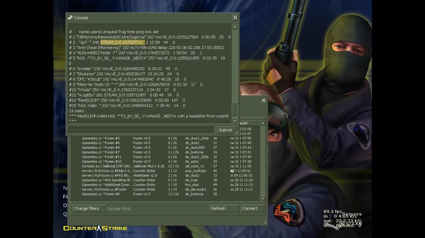This screenshot has width=425, height=238.
Task: Click the console scrollbar thumb
Action: click(x=235, y=109)
